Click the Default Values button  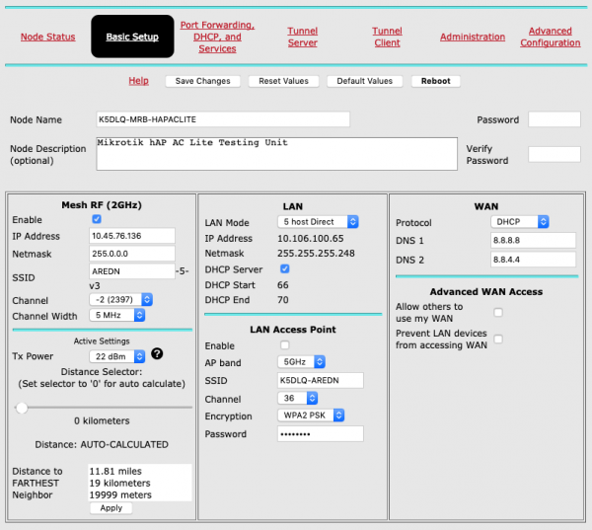coord(365,81)
